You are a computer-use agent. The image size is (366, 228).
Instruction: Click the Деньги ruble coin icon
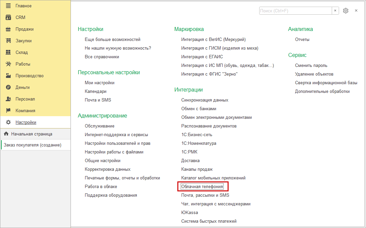coord(8,87)
